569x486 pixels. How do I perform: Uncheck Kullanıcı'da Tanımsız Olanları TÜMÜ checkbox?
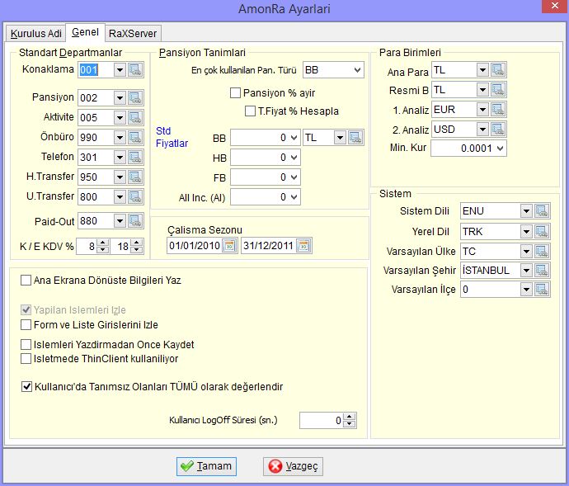click(x=26, y=386)
